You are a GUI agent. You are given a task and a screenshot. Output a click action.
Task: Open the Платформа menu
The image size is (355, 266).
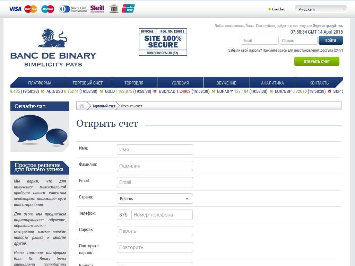pos(40,83)
